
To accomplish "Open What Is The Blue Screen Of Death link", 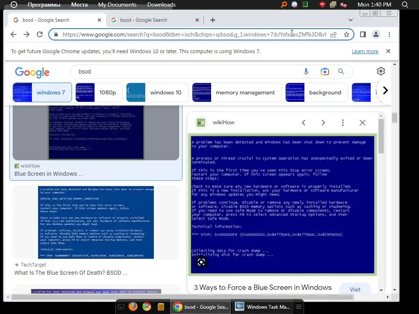I will pos(71,273).
